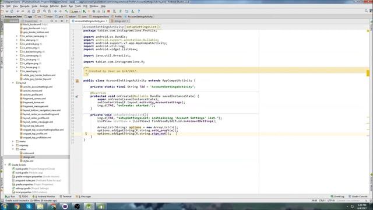Select strings.xml in project tree
The height and width of the screenshot is (210, 373).
[x=29, y=157]
